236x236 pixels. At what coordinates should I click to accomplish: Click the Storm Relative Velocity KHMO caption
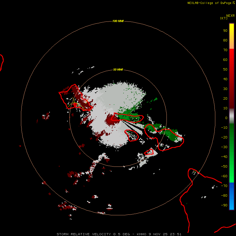(119, 234)
